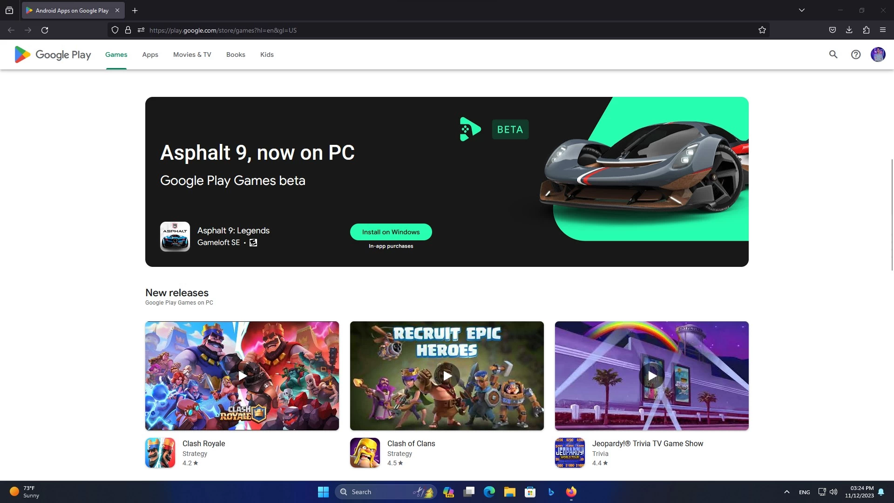Click the browser forward arrow
Screen dimensions: 894x503
coord(28,30)
